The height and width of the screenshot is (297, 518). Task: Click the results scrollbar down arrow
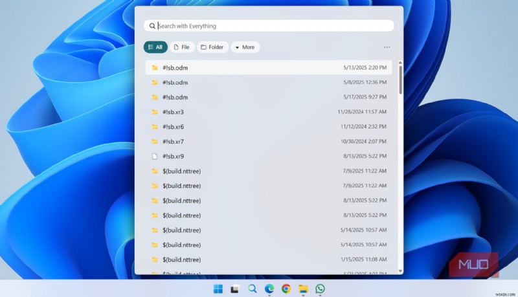click(x=400, y=271)
